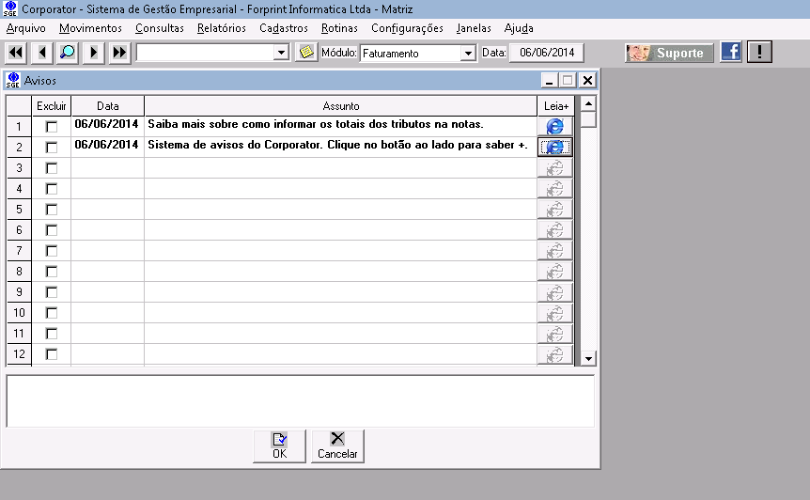810x500 pixels.
Task: Open the magnifier search tool
Action: point(68,53)
